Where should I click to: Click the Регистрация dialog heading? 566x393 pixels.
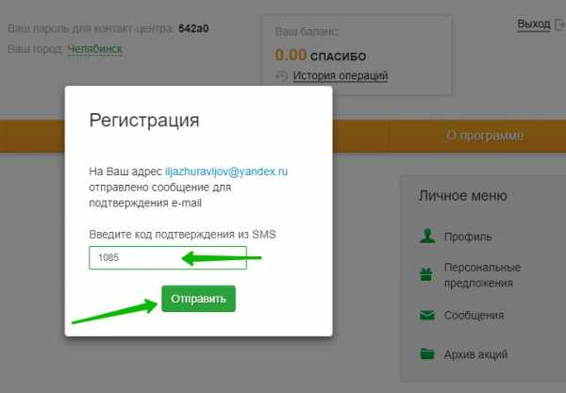(143, 121)
